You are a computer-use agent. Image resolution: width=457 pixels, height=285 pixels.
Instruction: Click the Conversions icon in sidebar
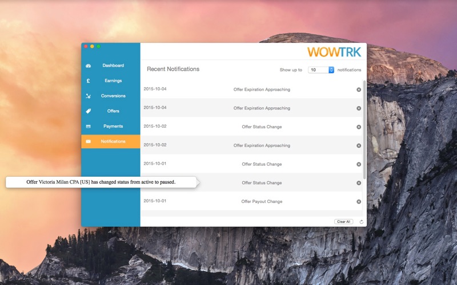tap(88, 96)
